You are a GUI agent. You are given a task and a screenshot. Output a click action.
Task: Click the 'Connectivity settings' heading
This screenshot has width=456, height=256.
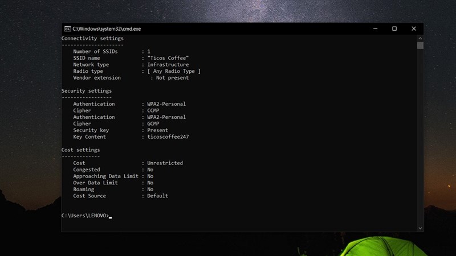tap(92, 38)
